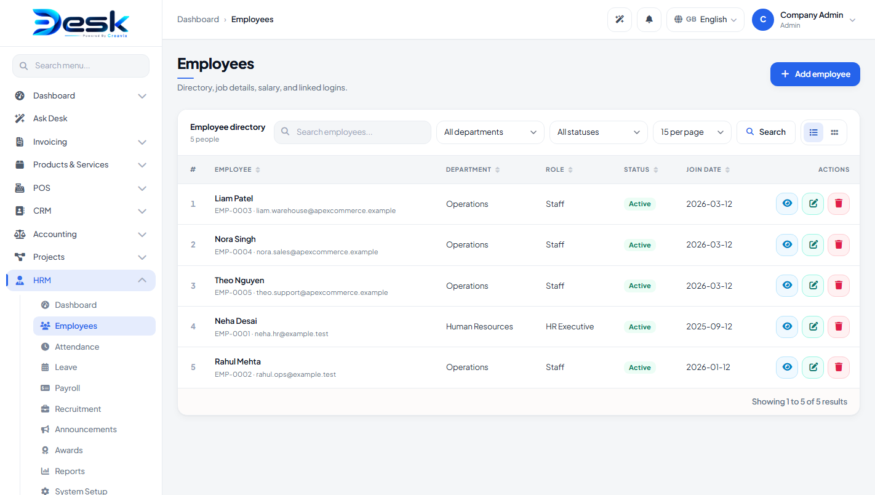Go to Attendance page
Image resolution: width=875 pixels, height=495 pixels.
pyautogui.click(x=94, y=347)
